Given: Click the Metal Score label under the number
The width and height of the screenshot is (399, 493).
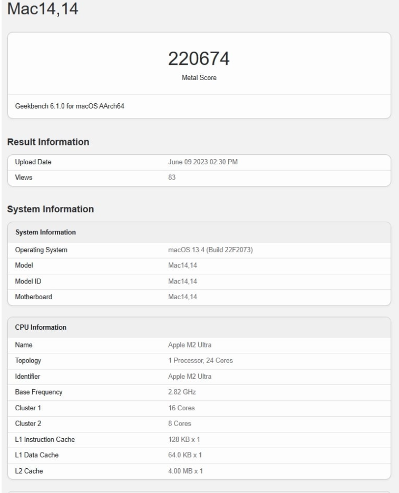Looking at the screenshot, I should [199, 78].
